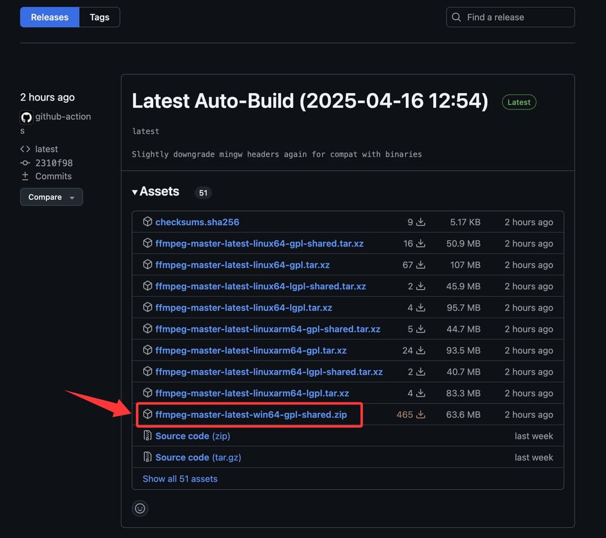Viewport: 606px width, 538px height.
Task: Download ffmpeg-master-latest-linux64-lgpl.tar.xz
Action: pyautogui.click(x=244, y=308)
